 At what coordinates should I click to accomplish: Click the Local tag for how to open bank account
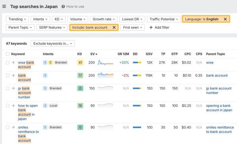53,106
